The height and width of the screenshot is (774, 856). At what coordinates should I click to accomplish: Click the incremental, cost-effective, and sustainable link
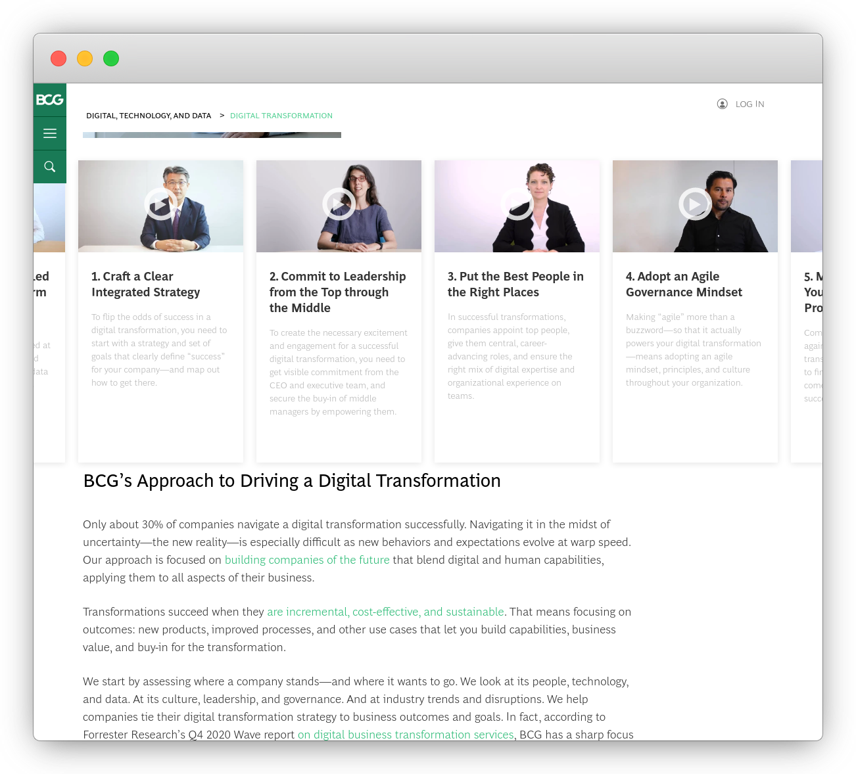click(385, 612)
